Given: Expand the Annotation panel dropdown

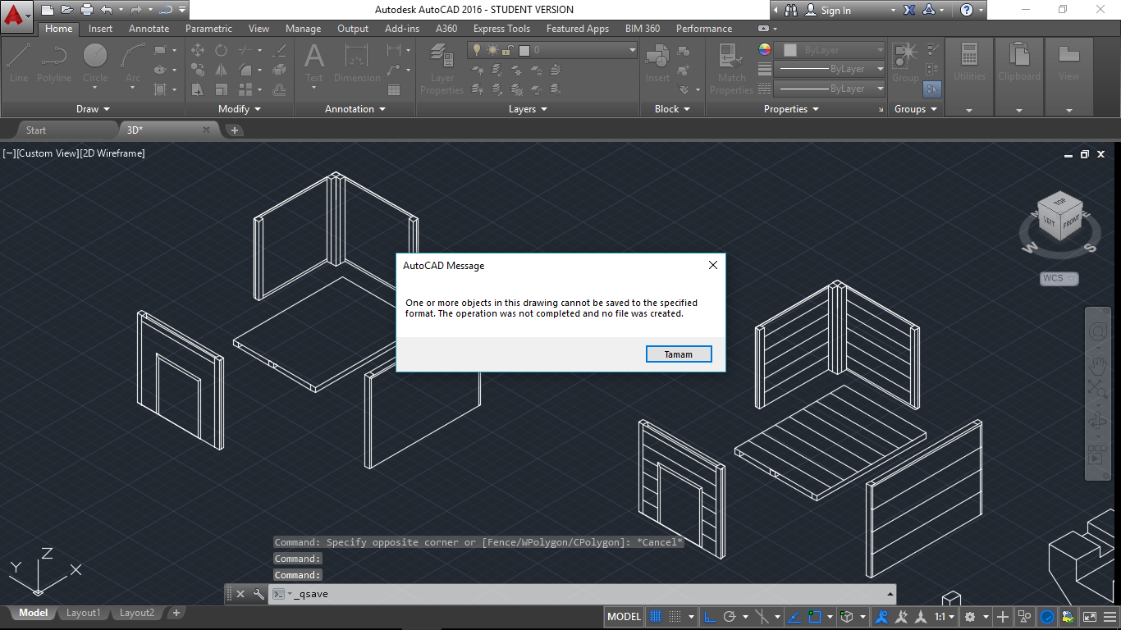Looking at the screenshot, I should click(355, 109).
